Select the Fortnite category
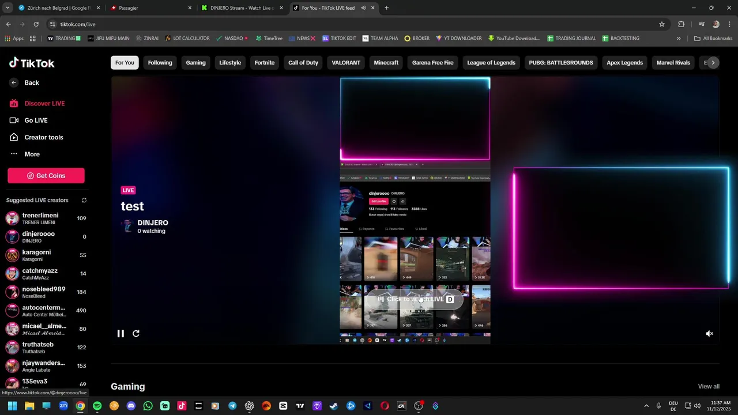The height and width of the screenshot is (415, 738). coord(265,63)
